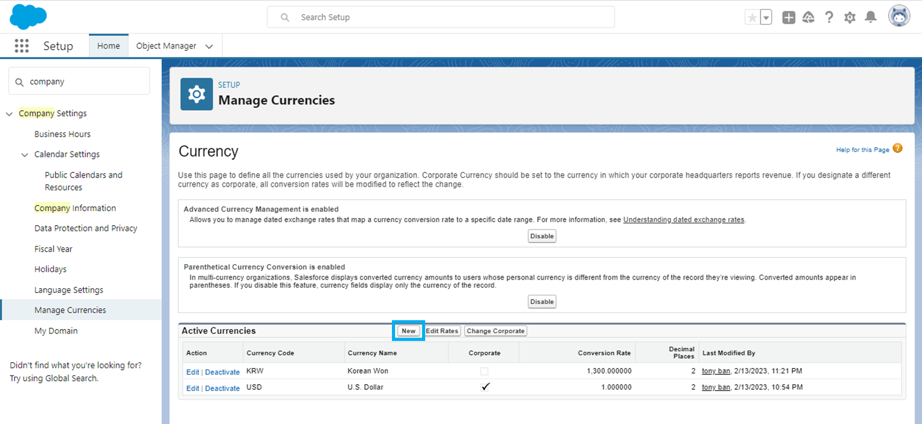Click the Currency Code column header

click(x=270, y=353)
